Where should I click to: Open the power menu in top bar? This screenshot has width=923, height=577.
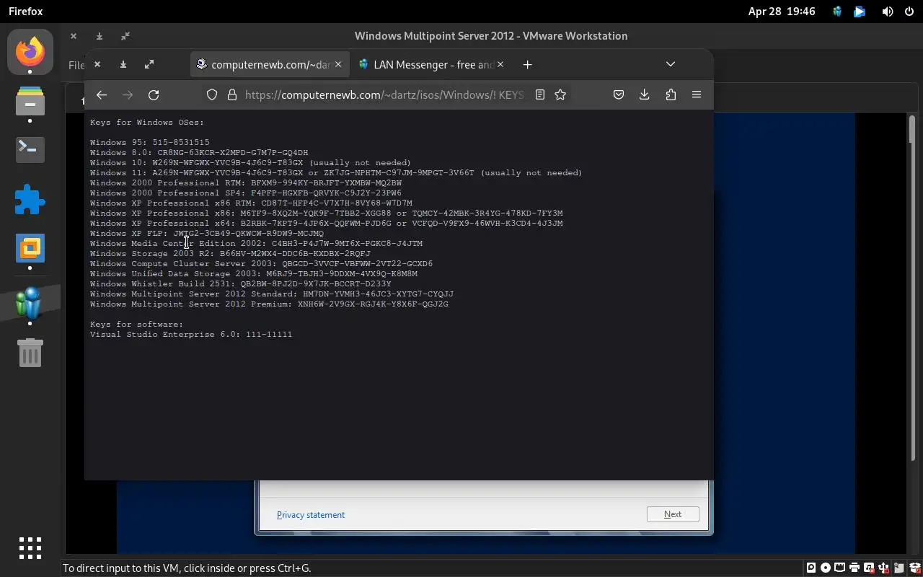tap(909, 12)
